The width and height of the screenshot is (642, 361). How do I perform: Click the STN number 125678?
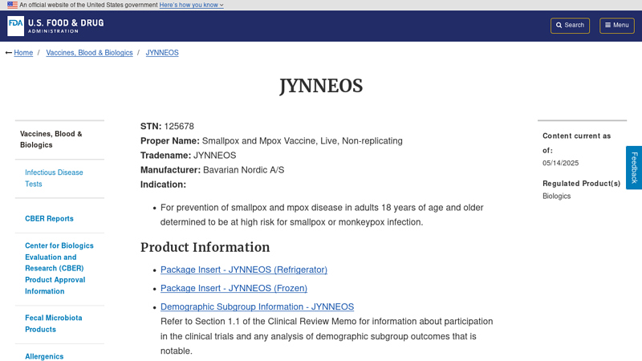(179, 126)
